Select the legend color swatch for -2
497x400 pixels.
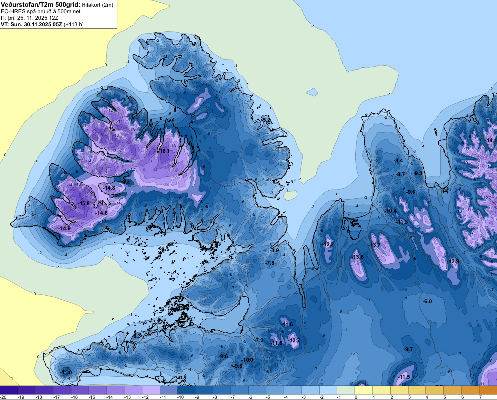tap(329, 390)
